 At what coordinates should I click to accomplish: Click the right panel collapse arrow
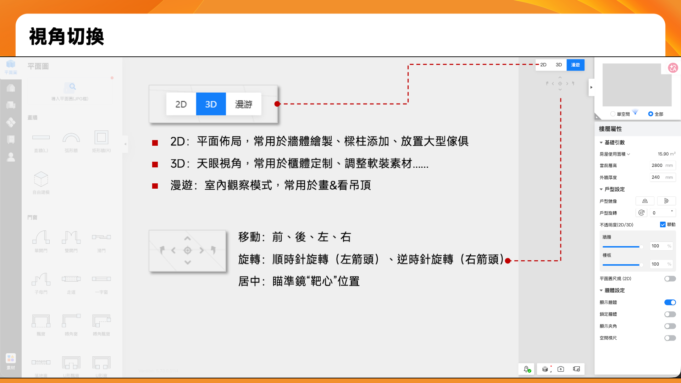pyautogui.click(x=591, y=87)
